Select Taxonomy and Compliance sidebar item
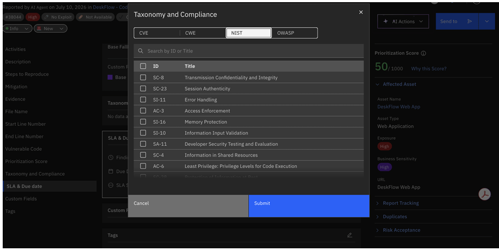 (x=35, y=174)
